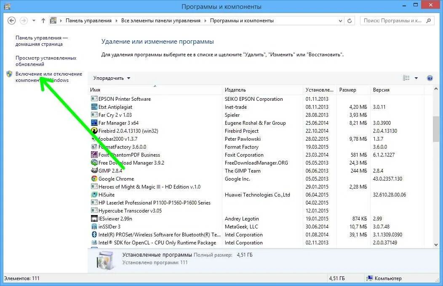Click the foobar2000 v1.3.7 entry
443x286 pixels.
(117, 139)
